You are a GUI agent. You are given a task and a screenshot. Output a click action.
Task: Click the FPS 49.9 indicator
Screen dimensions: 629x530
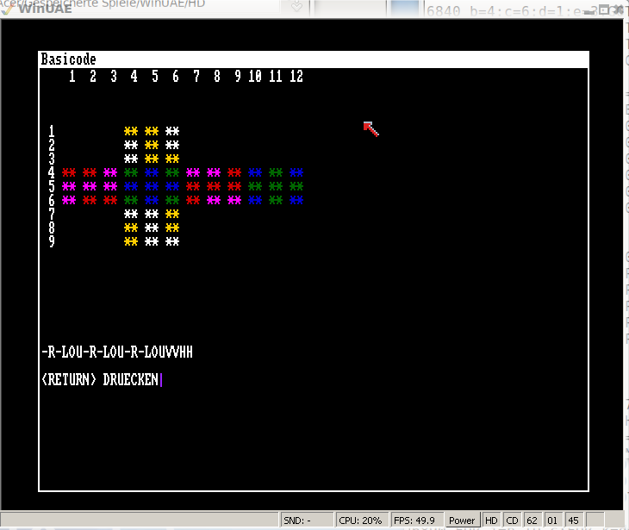[415, 521]
